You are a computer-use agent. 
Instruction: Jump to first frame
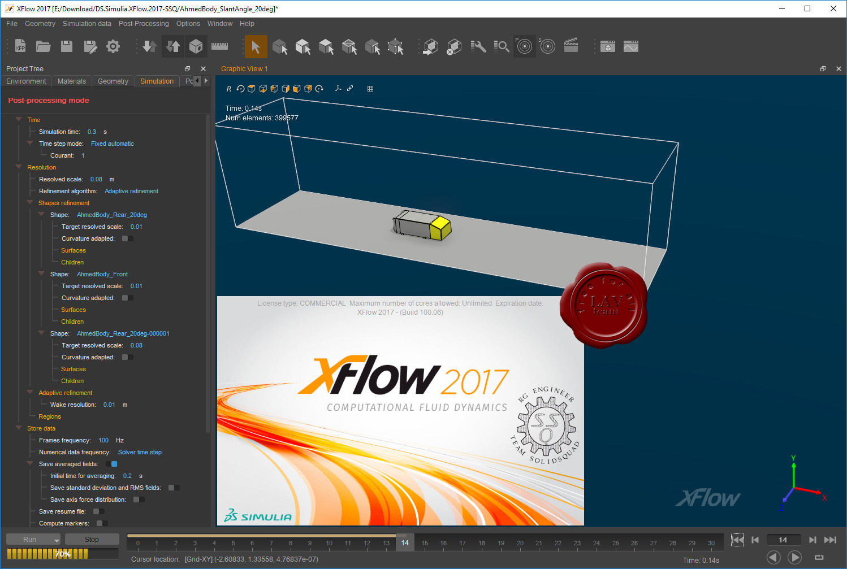coord(737,540)
